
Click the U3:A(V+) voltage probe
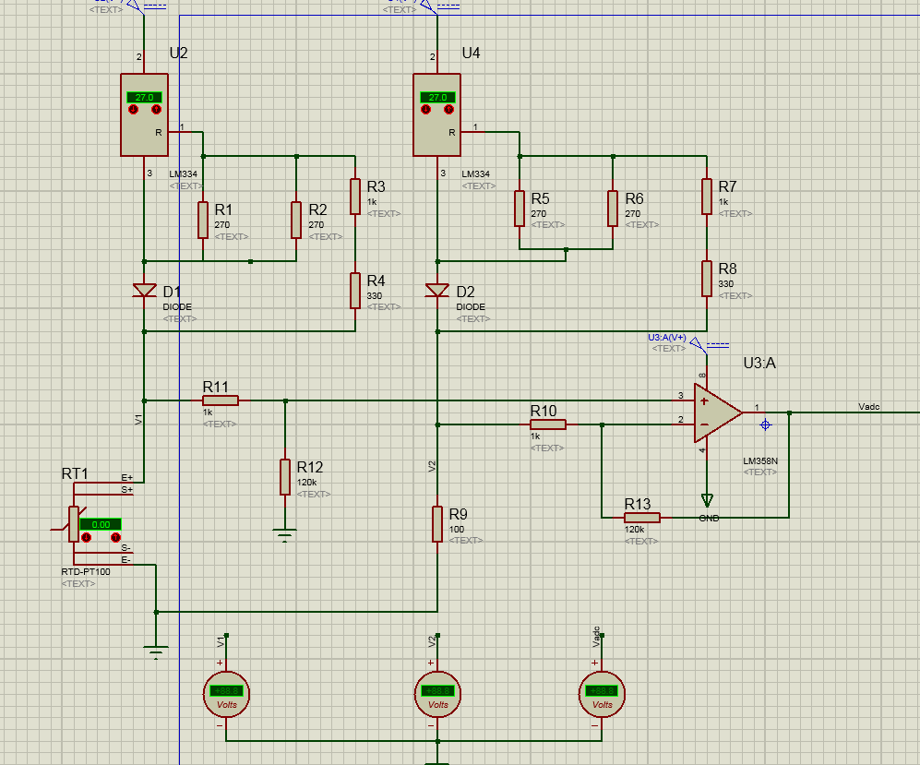(696, 342)
